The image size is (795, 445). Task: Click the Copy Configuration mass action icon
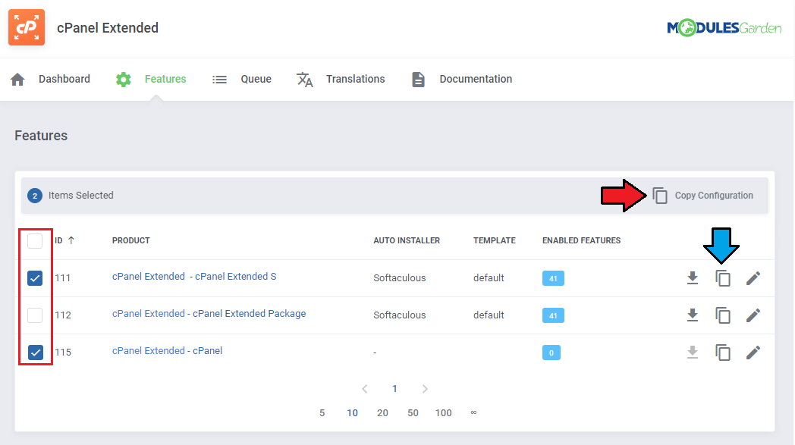(x=660, y=196)
